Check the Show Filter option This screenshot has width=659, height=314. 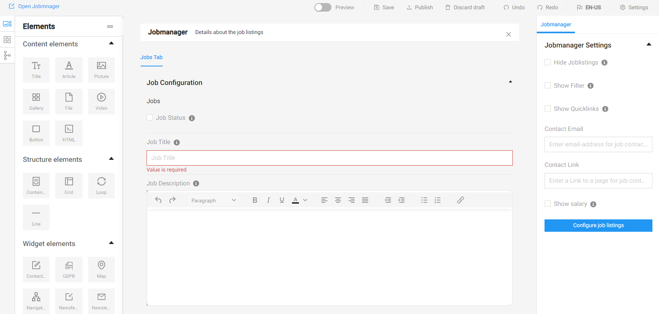click(x=548, y=86)
